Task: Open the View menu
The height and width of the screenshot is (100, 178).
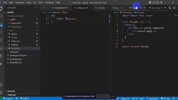Action: [x=29, y=2]
